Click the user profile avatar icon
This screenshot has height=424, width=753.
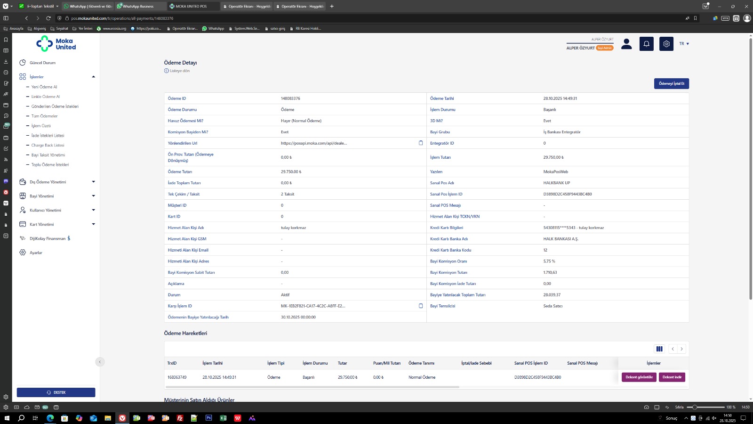pos(626,44)
